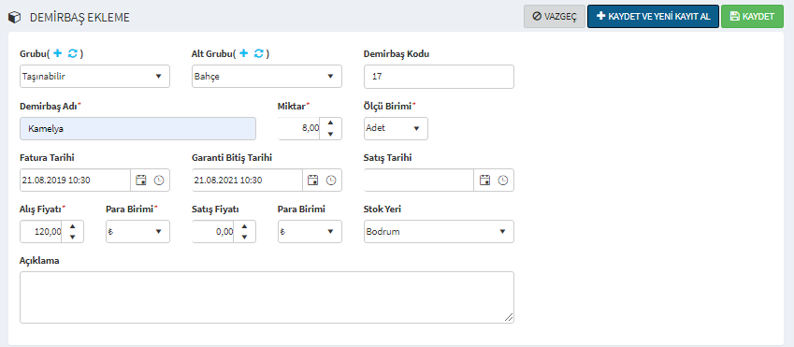Click the green KAYDET button
Viewport: 794px width, 347px height.
(x=752, y=16)
